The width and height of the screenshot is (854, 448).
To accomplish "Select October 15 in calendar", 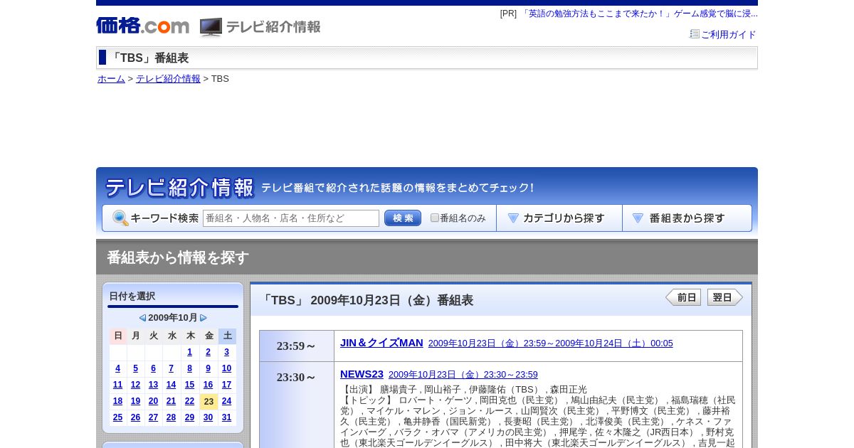I will pos(189,385).
